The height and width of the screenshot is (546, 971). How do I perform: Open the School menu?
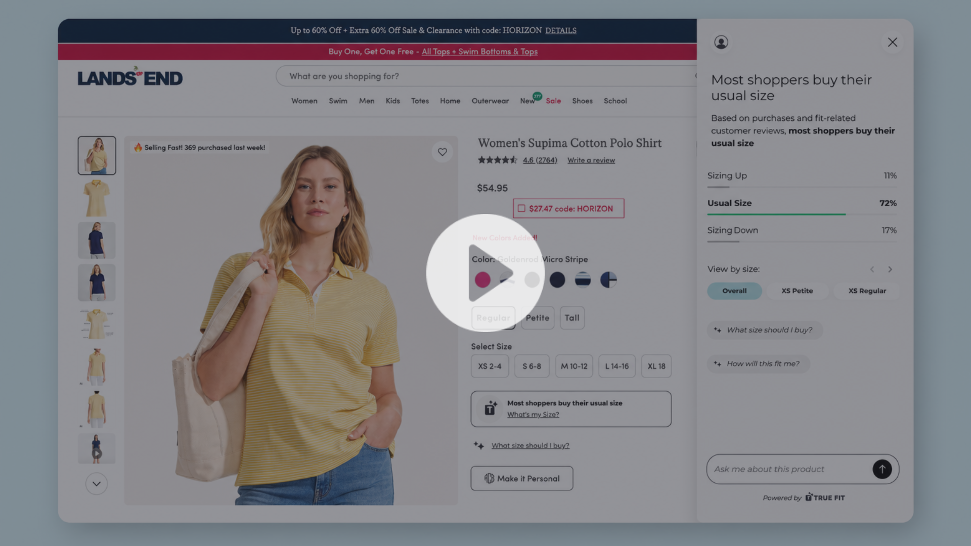click(615, 101)
